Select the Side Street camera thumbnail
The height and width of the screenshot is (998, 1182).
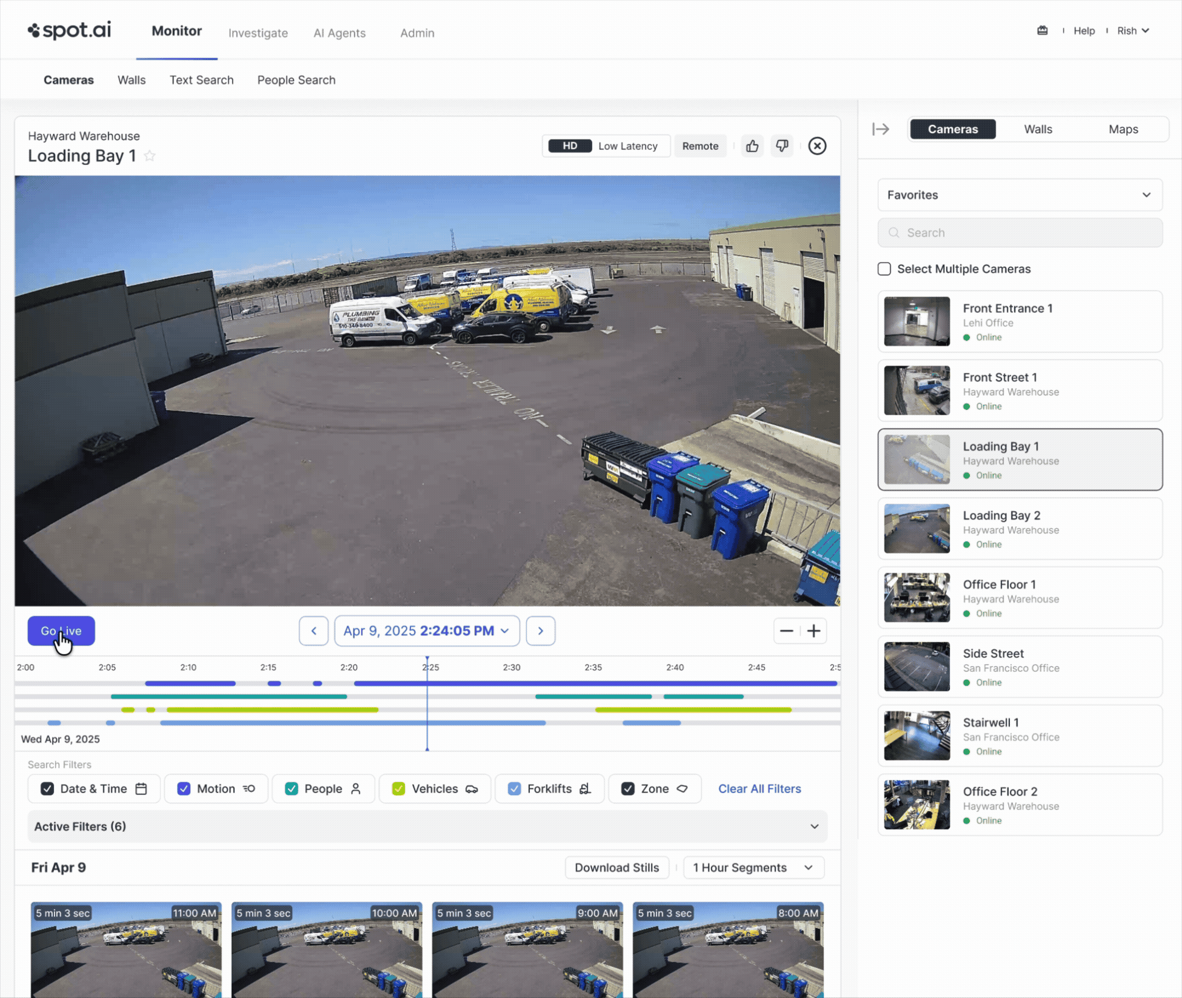click(917, 667)
